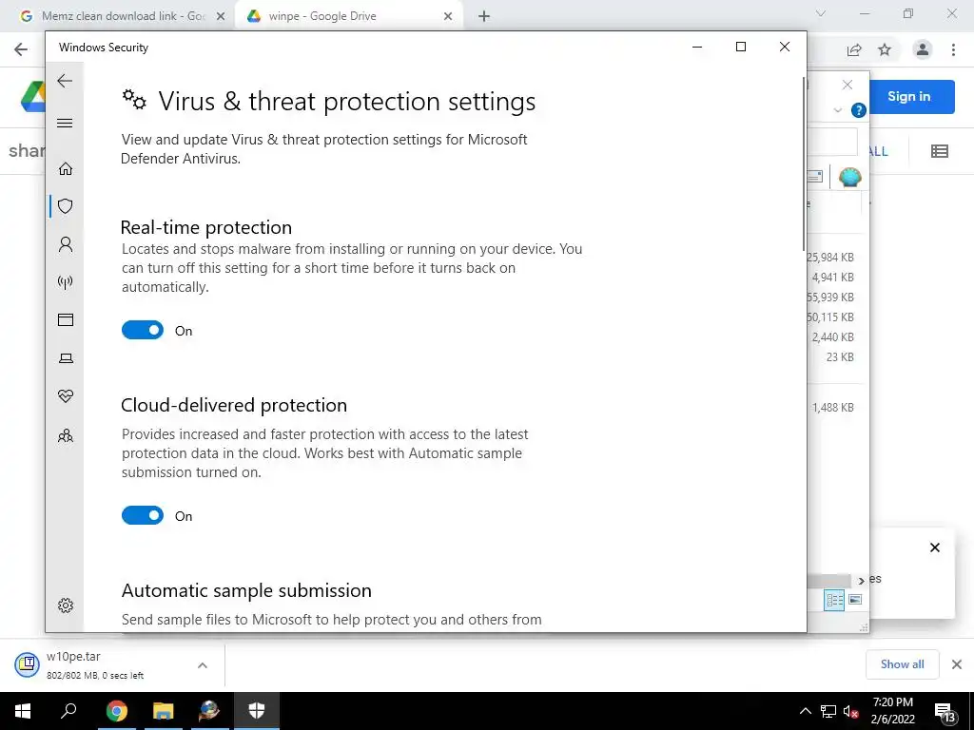Open Chrome from the taskbar
This screenshot has height=730, width=974.
[116, 711]
